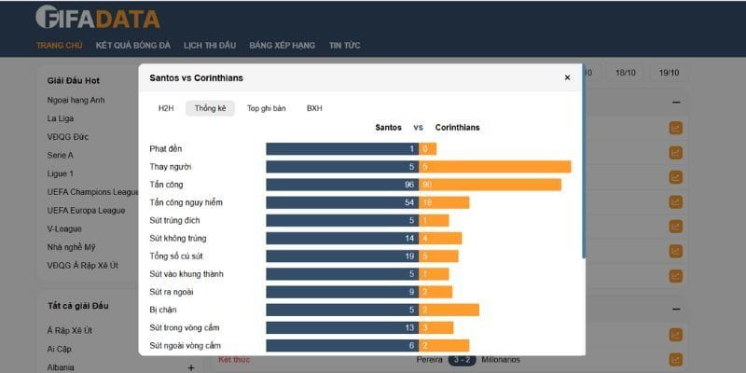The width and height of the screenshot is (746, 373).
Task: Select the Thống kê tab
Action: pos(210,108)
